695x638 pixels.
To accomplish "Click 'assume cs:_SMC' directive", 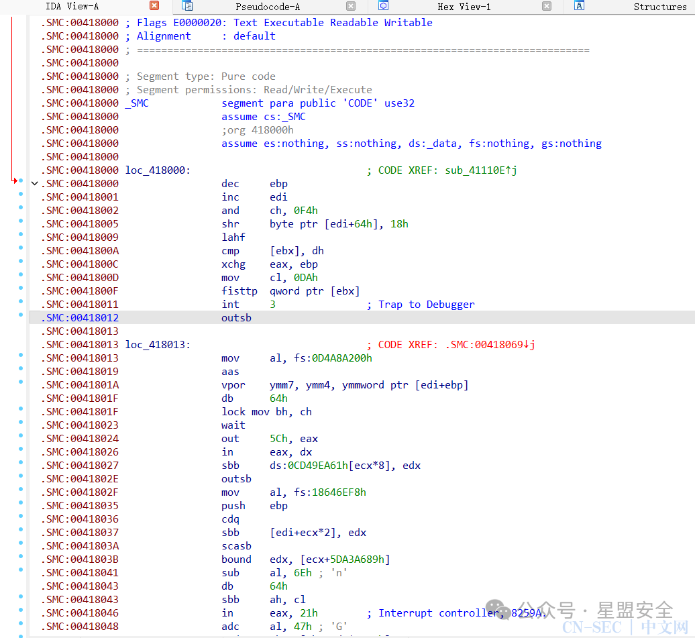I will pos(263,117).
